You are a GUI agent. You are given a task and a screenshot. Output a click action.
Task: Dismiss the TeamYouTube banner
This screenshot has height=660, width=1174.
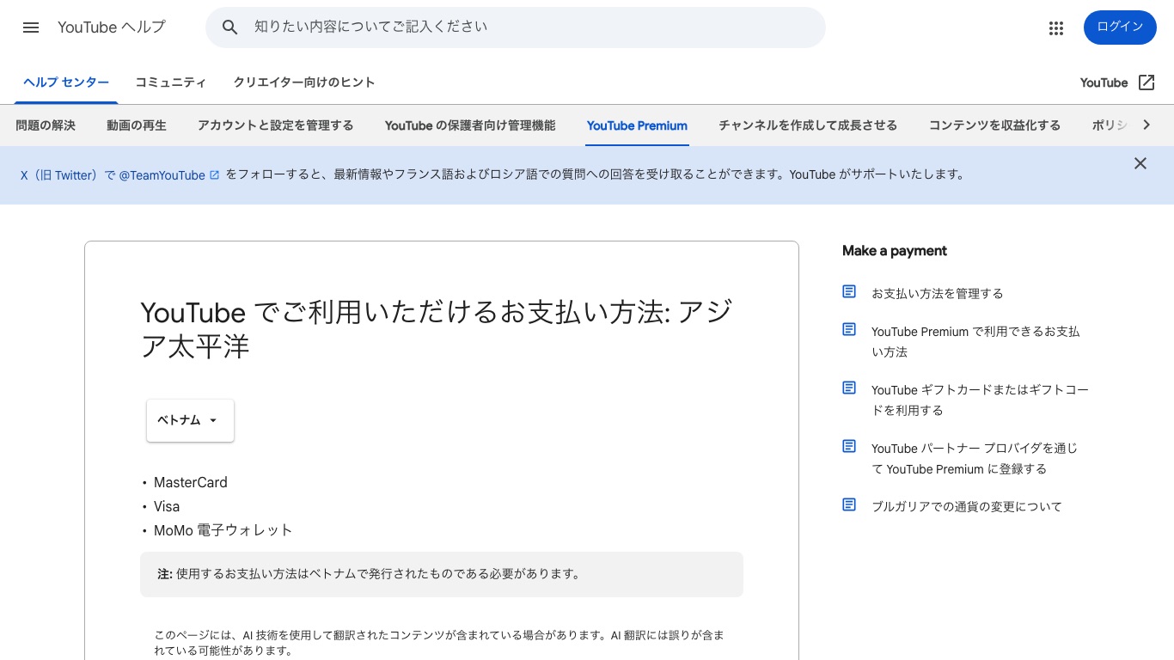pyautogui.click(x=1140, y=163)
